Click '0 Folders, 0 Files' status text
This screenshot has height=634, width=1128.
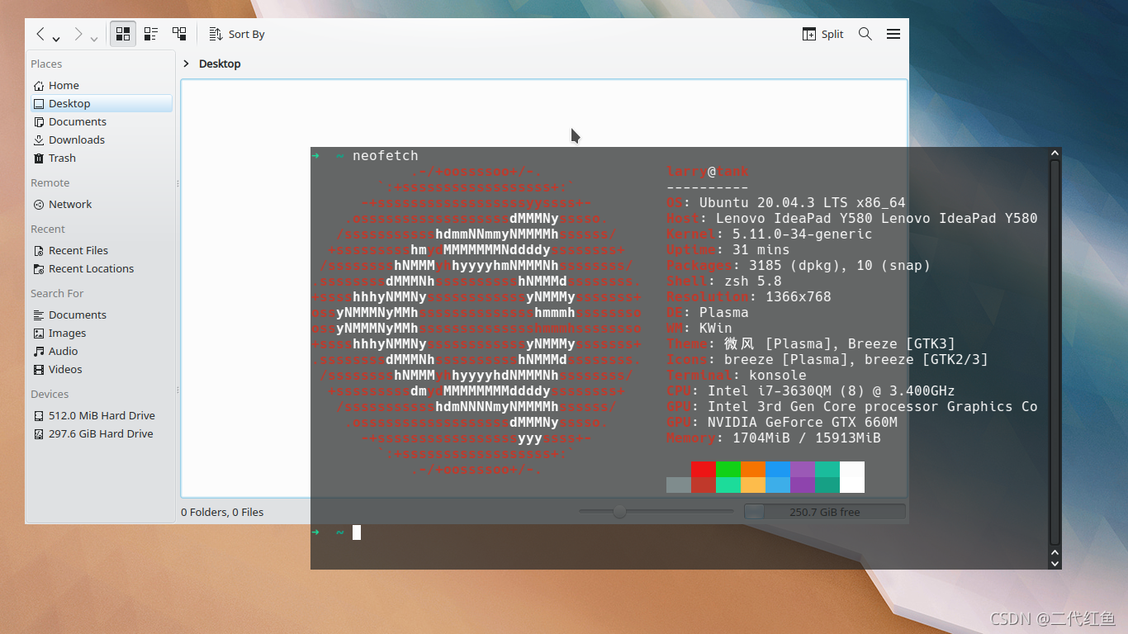(x=222, y=512)
